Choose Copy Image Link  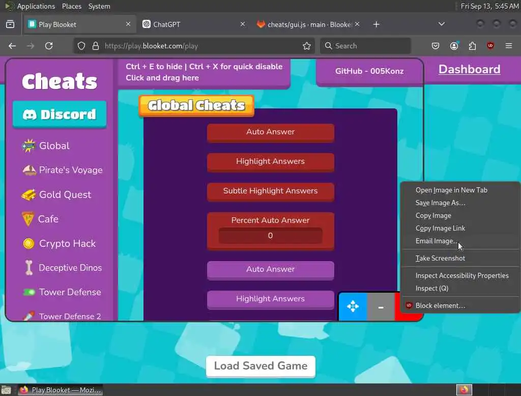click(x=460, y=228)
